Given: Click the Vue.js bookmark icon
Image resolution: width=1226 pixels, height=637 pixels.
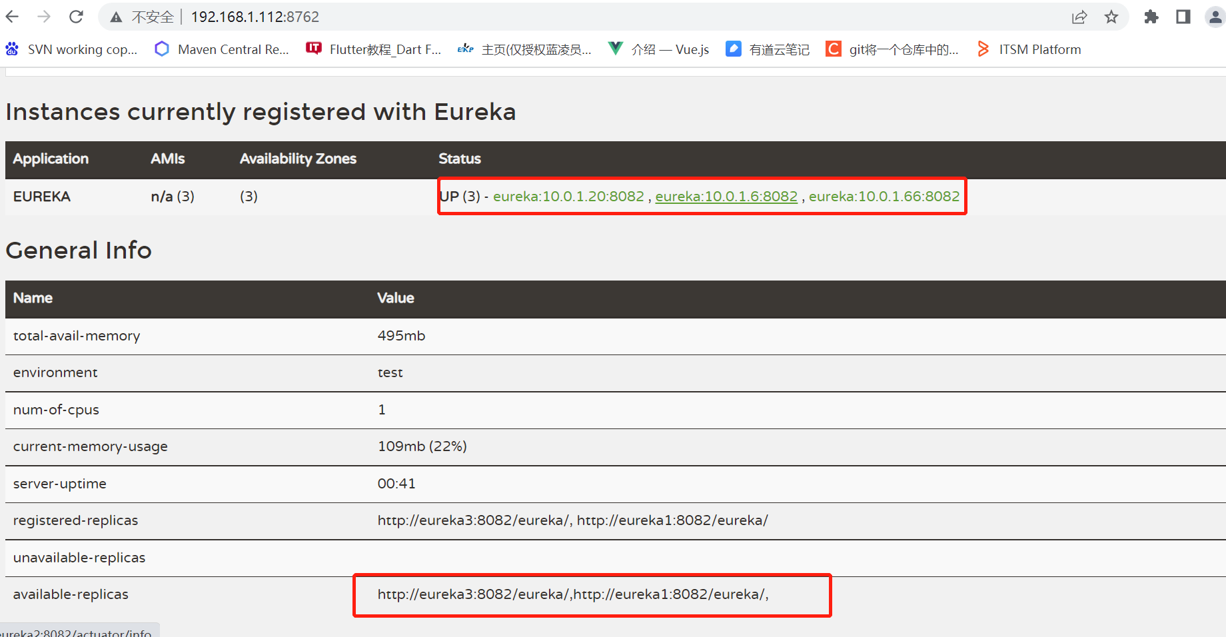Looking at the screenshot, I should [x=615, y=49].
